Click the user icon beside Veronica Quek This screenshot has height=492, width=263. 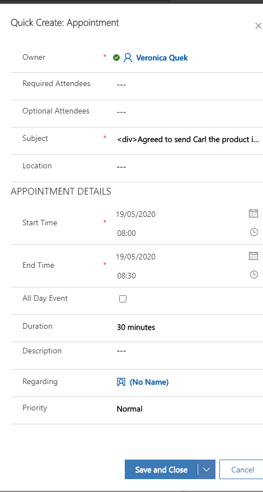pyautogui.click(x=128, y=58)
